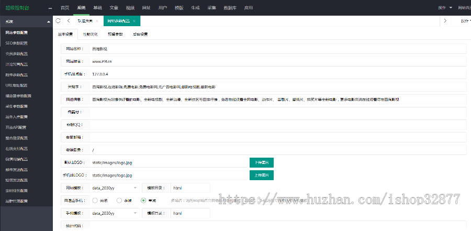Close the 网站参数配置 page tab

point(134,21)
